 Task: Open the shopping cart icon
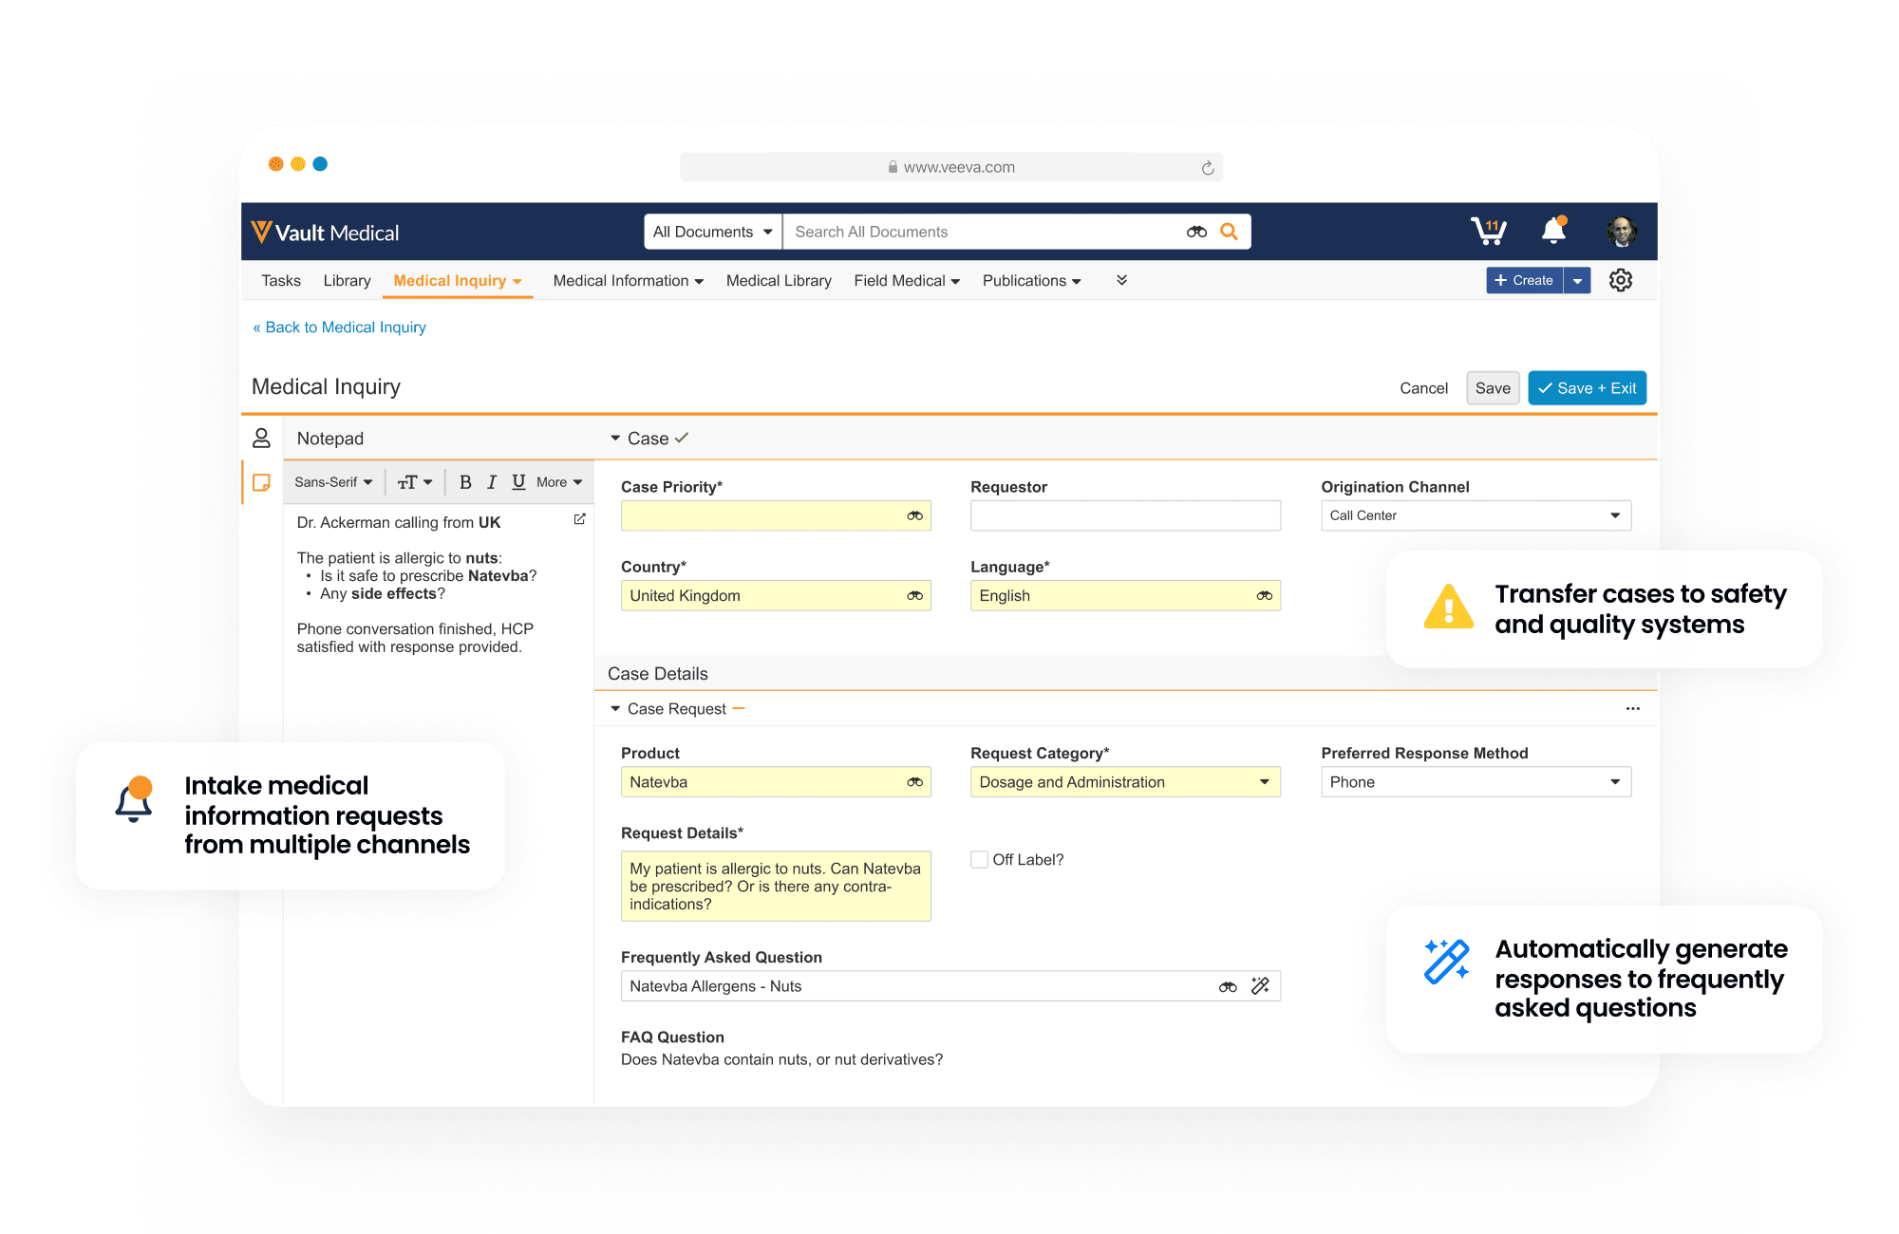[1488, 231]
